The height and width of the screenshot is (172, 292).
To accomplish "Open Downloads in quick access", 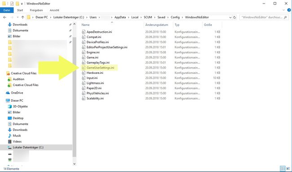I will pos(20,25).
